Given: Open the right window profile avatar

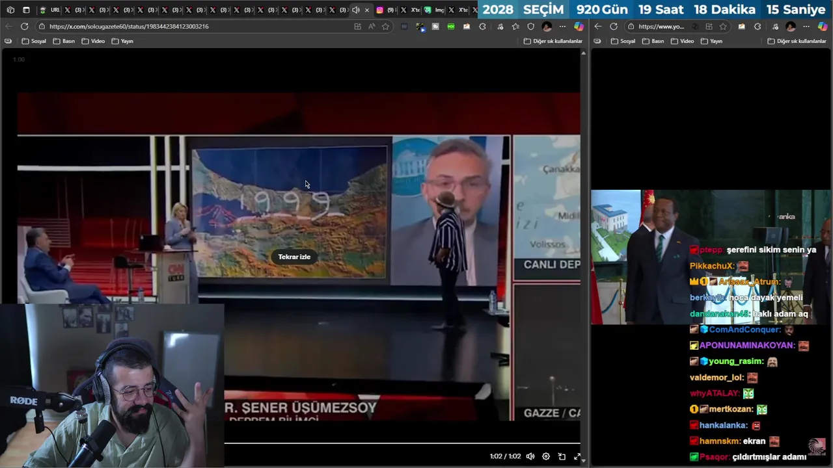Looking at the screenshot, I should [790, 27].
